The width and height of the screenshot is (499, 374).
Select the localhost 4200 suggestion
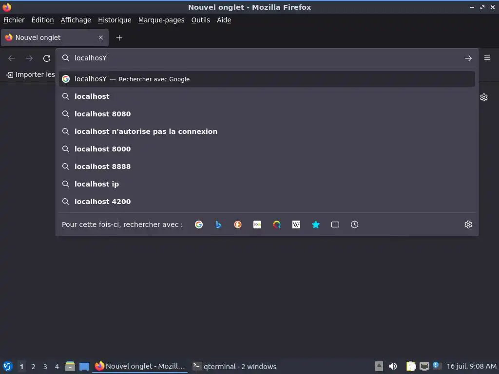(x=267, y=201)
